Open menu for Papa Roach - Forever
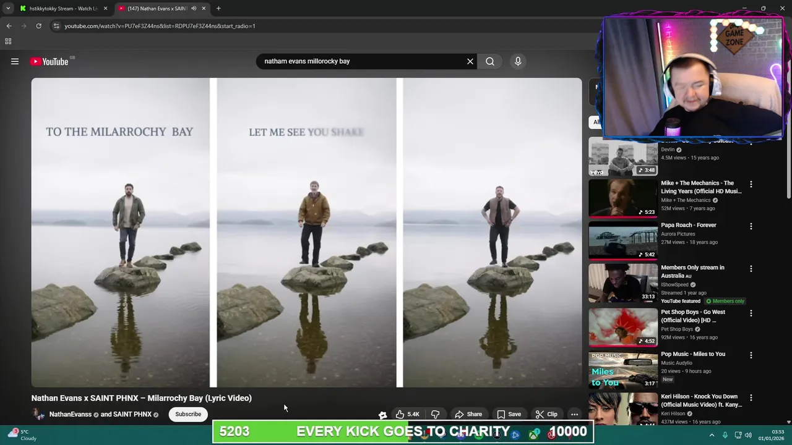This screenshot has width=792, height=445. [751, 226]
